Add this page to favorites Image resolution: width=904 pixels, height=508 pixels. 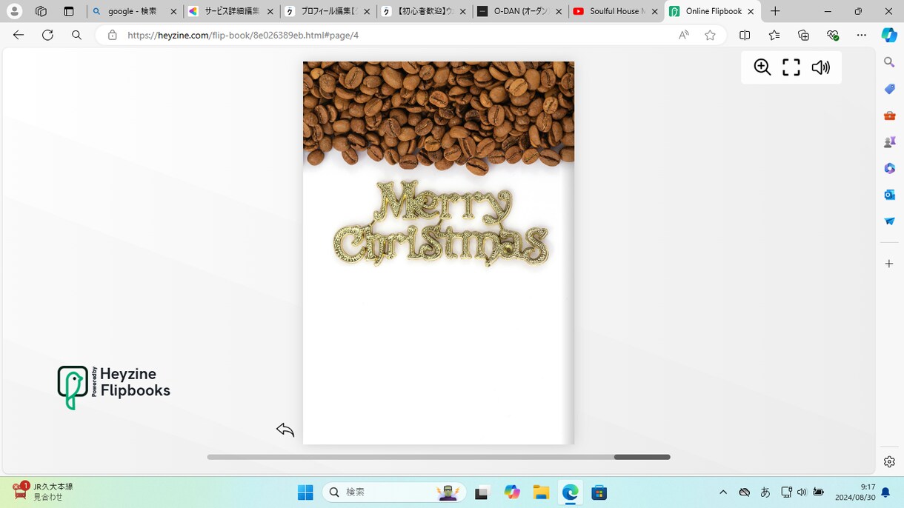coord(710,35)
